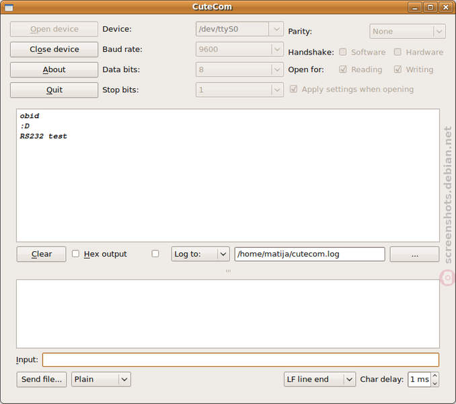Click the Close device button
Image resolution: width=456 pixels, height=404 pixels.
tap(54, 49)
